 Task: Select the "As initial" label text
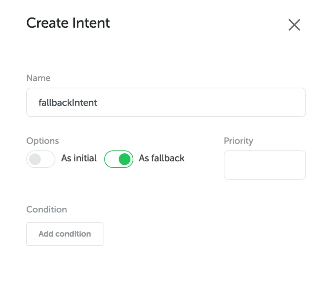click(x=79, y=158)
